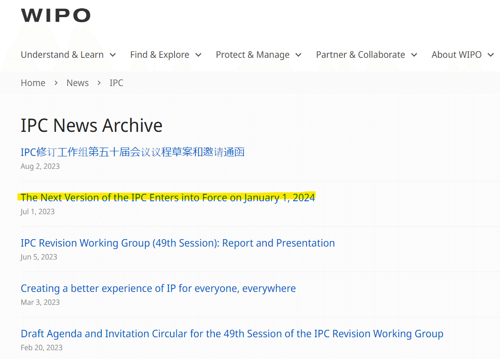Expand the chevron beside Protect & Manage

point(299,55)
